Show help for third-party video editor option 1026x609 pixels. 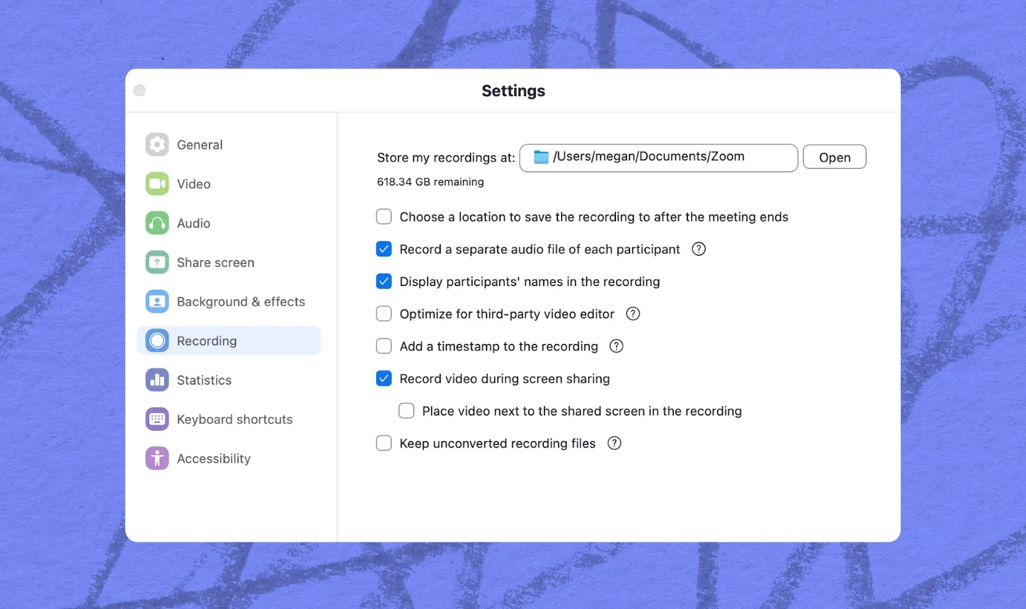pyautogui.click(x=633, y=314)
